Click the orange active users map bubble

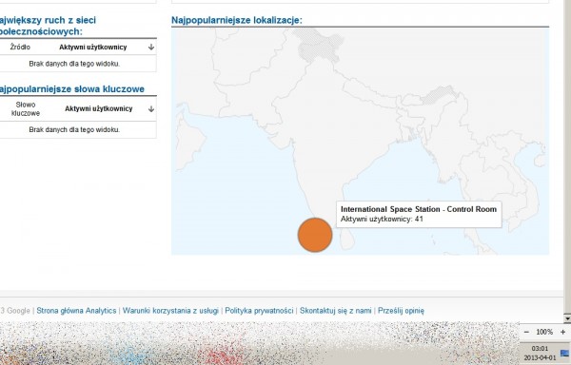315,235
